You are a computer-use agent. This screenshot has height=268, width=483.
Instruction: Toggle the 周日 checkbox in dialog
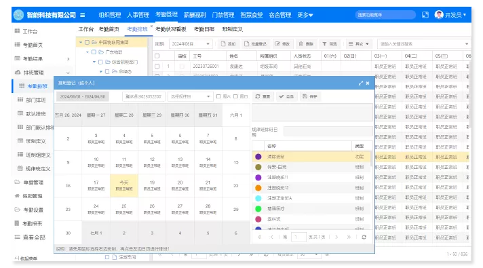(x=235, y=96)
